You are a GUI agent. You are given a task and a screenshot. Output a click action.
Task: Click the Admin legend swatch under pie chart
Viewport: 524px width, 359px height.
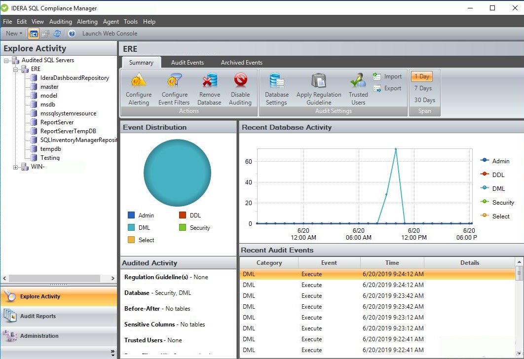(131, 215)
